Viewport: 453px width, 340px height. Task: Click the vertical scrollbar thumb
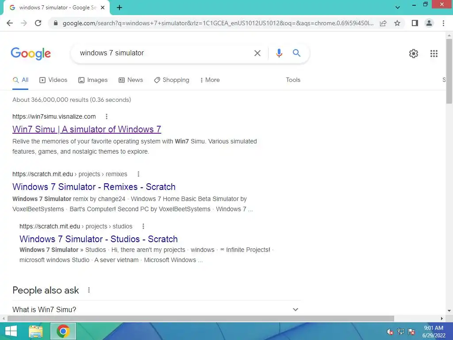449,71
